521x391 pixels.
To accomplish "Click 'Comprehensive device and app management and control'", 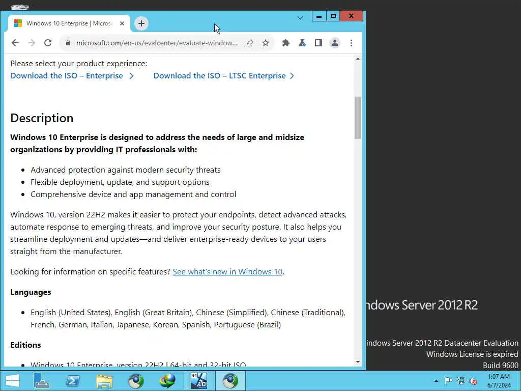I will [133, 194].
